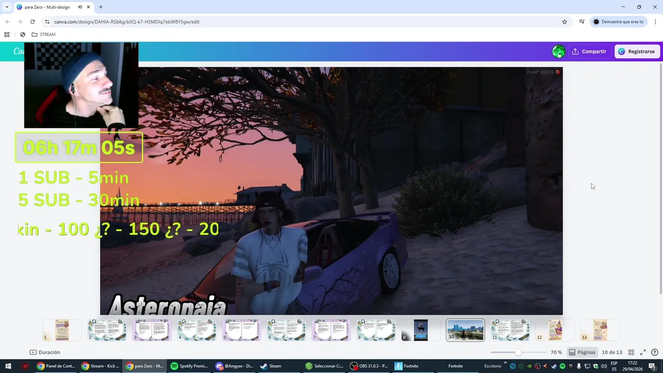Select page 4 thumbnail
Screen dimensions: 663x373
(196, 331)
